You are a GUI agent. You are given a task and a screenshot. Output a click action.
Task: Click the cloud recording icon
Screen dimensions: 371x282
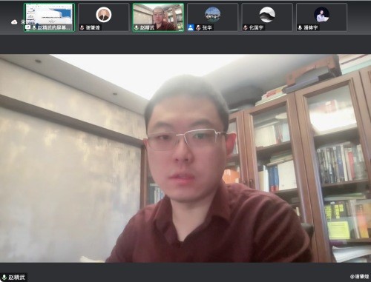[x=14, y=22]
